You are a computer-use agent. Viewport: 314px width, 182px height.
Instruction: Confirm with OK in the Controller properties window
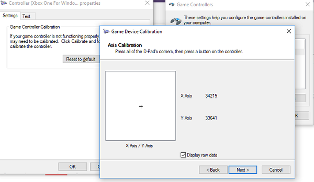[73, 167]
